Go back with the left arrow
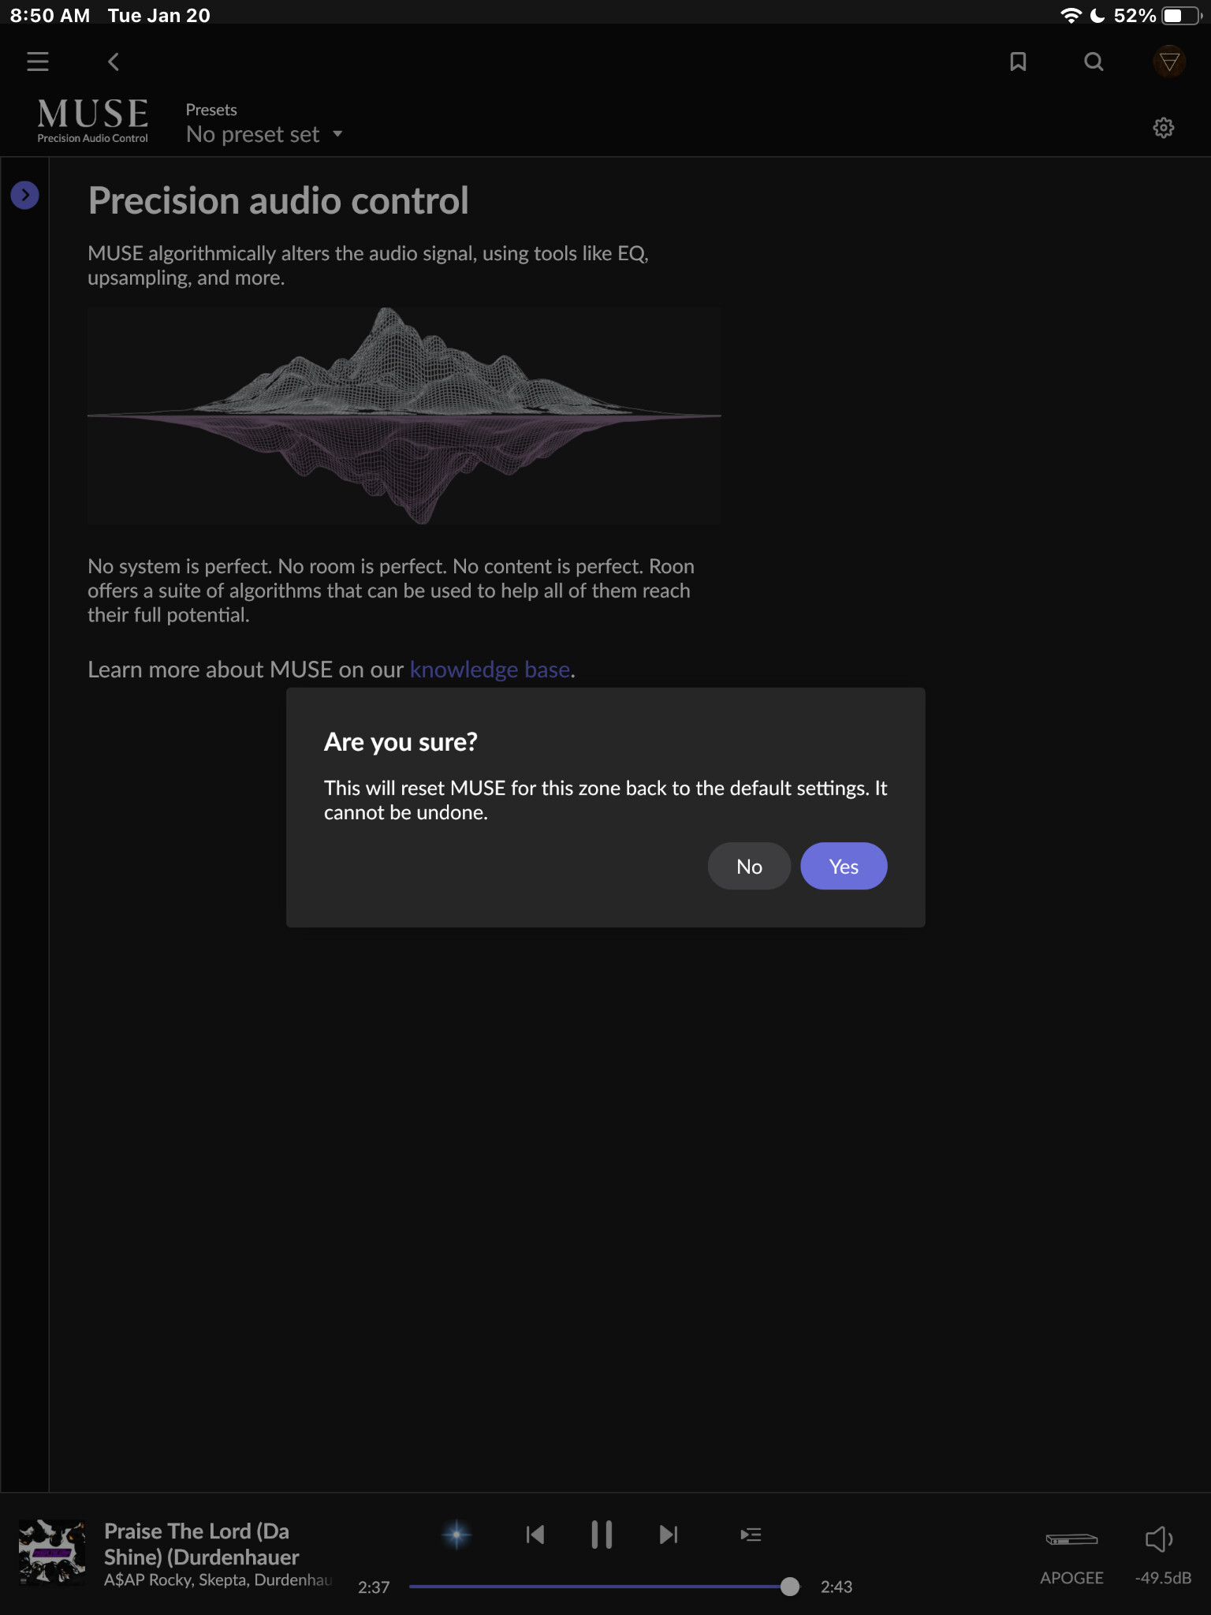Screen dimensions: 1211x1615 [114, 62]
